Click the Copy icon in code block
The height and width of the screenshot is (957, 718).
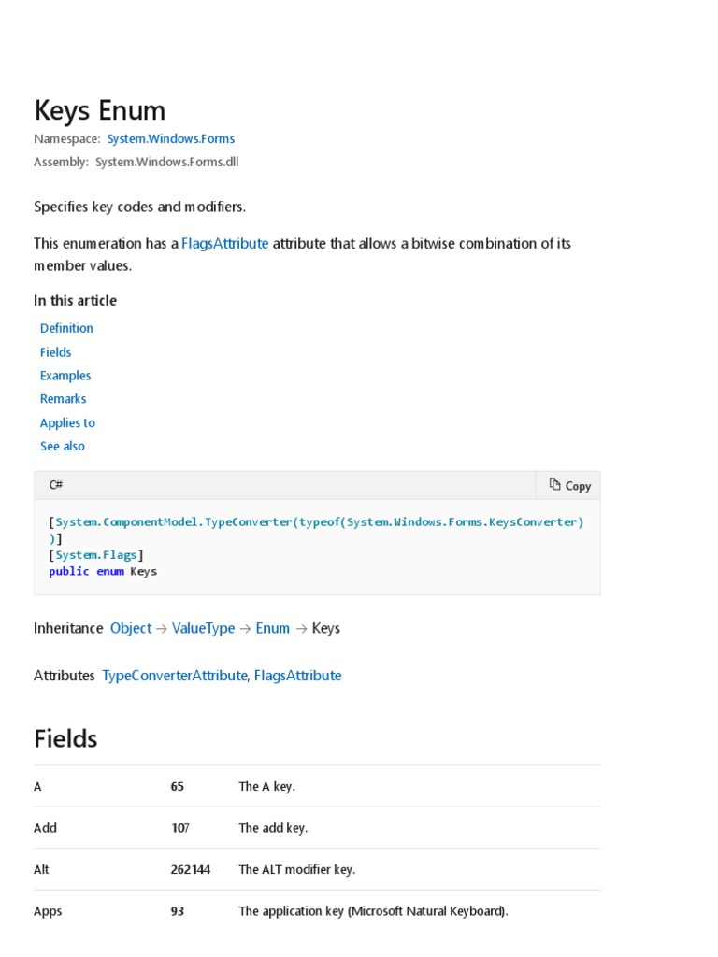click(555, 485)
